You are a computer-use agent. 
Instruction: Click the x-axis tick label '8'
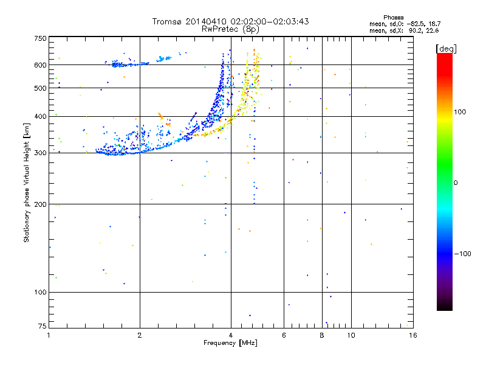[322, 335]
